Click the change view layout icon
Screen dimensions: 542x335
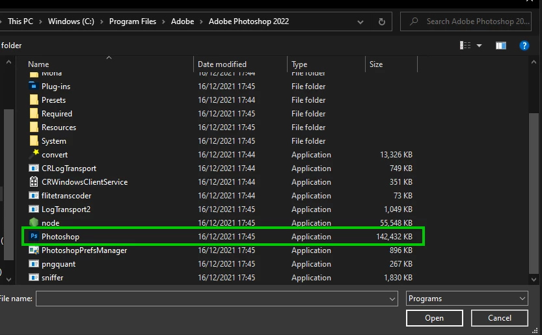coord(465,46)
